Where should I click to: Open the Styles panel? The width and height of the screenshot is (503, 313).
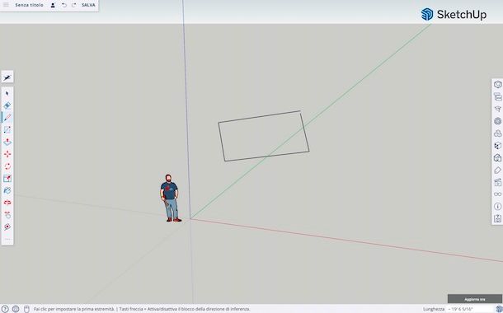[x=497, y=146]
